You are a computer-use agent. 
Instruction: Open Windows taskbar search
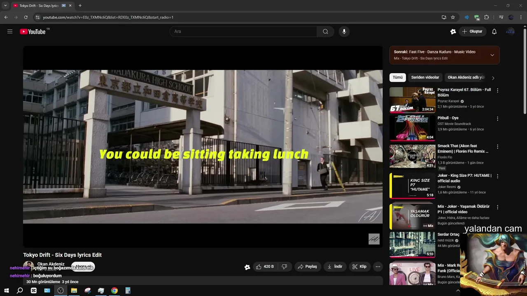[20, 291]
